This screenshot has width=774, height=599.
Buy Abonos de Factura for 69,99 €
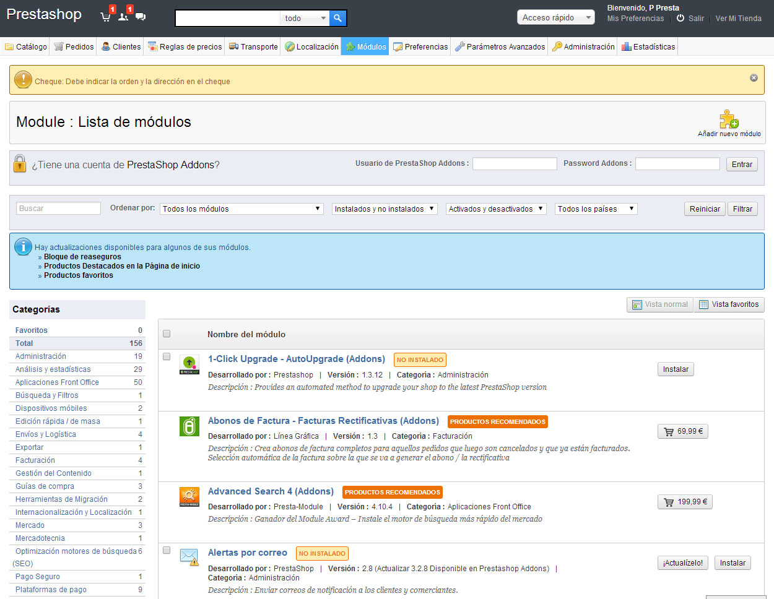point(683,431)
